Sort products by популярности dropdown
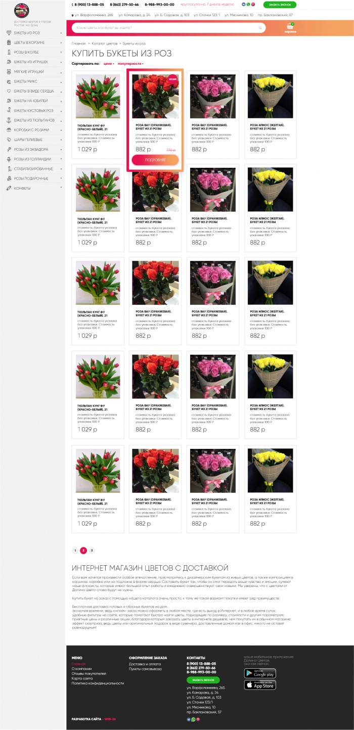This screenshot has width=354, height=730. 130,64
